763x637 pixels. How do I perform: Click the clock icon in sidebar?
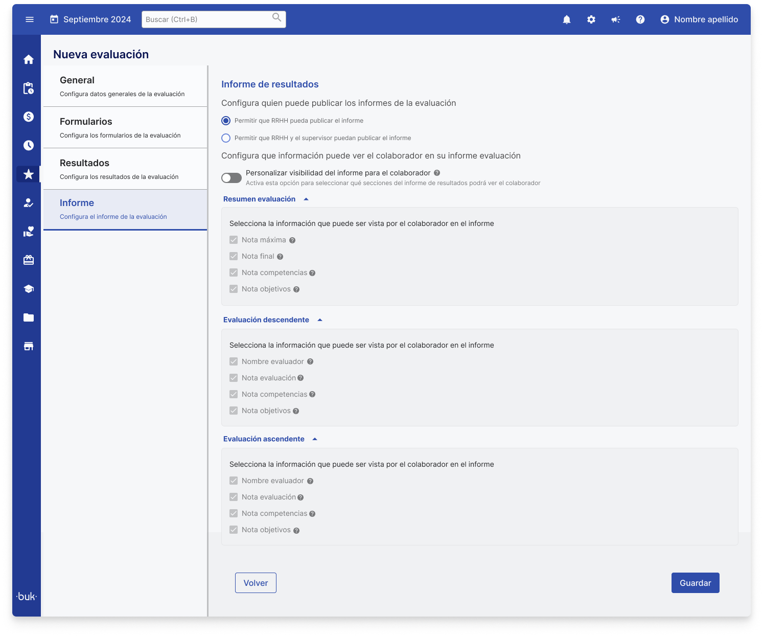click(29, 146)
